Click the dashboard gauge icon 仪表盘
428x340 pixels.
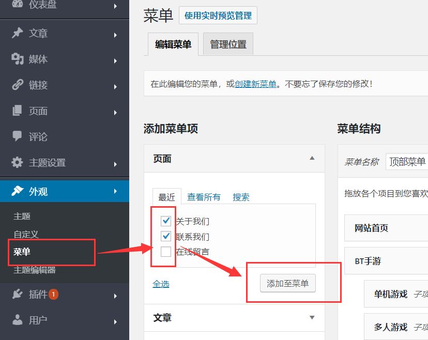pos(17,4)
